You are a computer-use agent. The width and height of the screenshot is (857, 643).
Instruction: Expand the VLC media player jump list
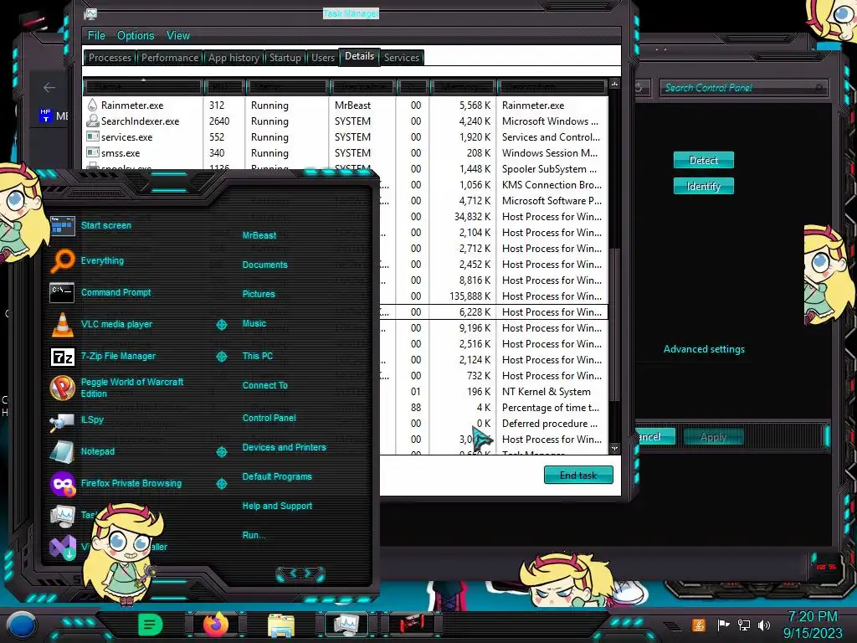coord(221,325)
